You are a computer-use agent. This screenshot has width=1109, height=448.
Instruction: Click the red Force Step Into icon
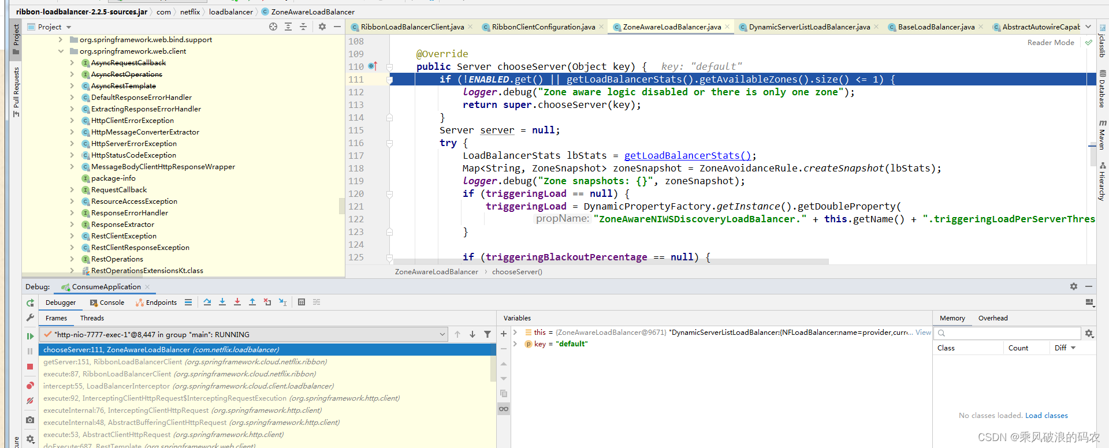pyautogui.click(x=237, y=302)
